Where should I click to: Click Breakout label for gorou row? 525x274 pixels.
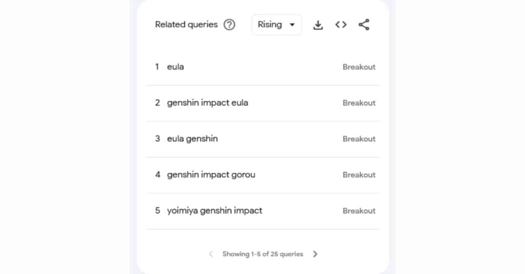coord(359,175)
